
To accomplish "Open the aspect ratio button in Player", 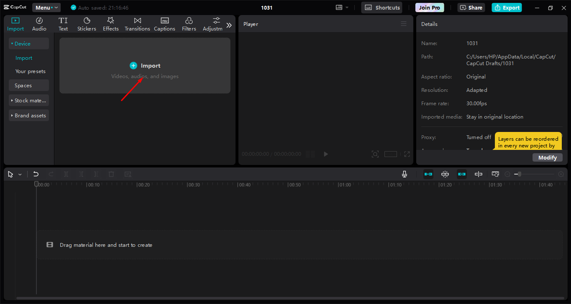I will click(391, 154).
